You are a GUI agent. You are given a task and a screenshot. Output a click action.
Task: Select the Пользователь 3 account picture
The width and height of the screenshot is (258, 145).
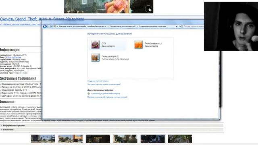pos(138,44)
